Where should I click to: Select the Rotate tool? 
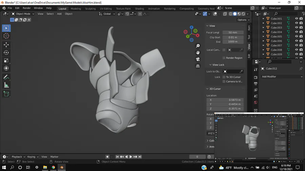click(6, 52)
